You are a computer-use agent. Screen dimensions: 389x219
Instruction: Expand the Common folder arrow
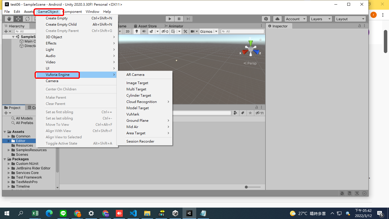coord(9,136)
